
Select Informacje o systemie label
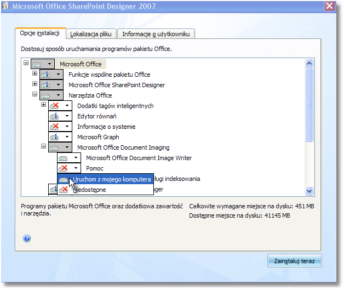106,127
